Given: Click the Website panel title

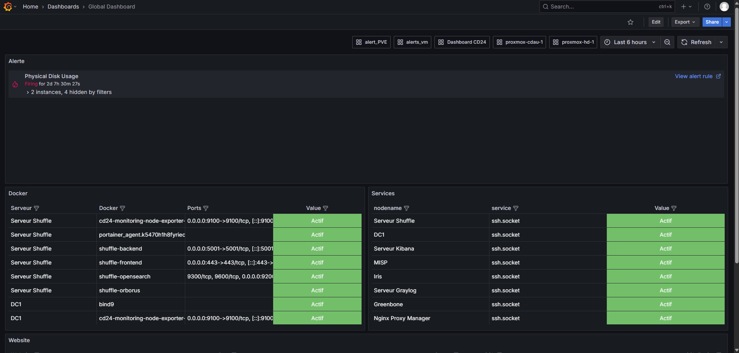Looking at the screenshot, I should 19,340.
